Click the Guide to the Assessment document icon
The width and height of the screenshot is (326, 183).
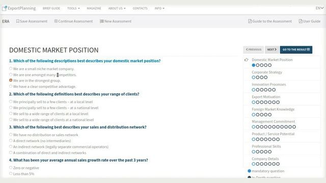point(250,21)
